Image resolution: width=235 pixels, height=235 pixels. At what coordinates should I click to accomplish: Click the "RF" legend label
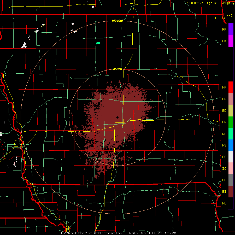[224, 29]
